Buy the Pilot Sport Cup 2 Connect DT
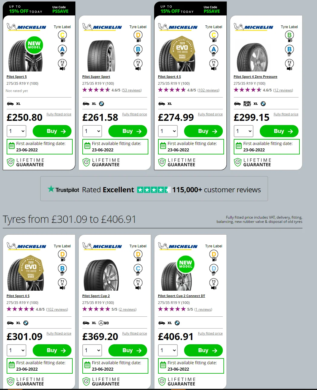The image size is (317, 390). coord(203,350)
